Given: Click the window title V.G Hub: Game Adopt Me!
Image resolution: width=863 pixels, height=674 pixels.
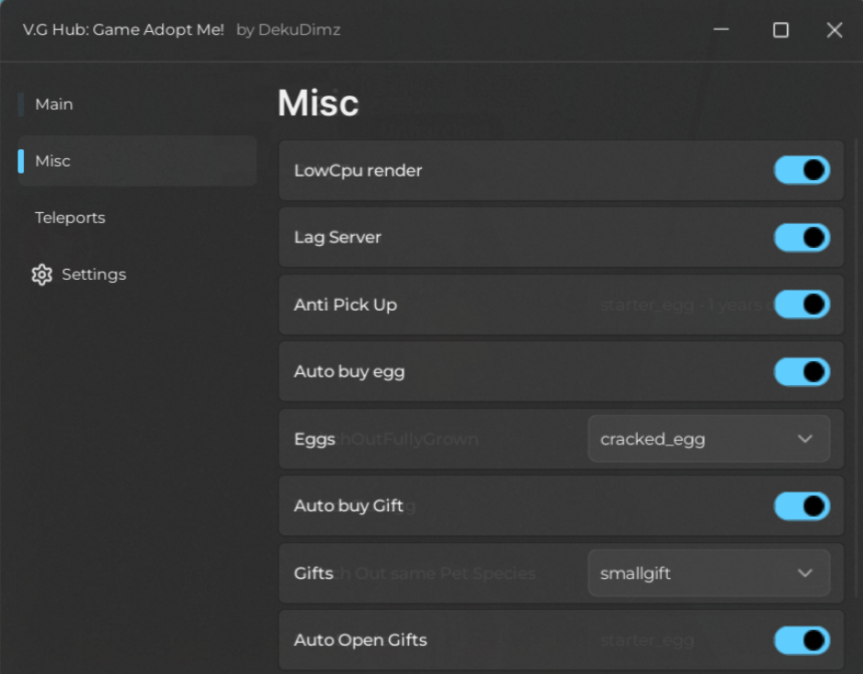Looking at the screenshot, I should click(124, 29).
